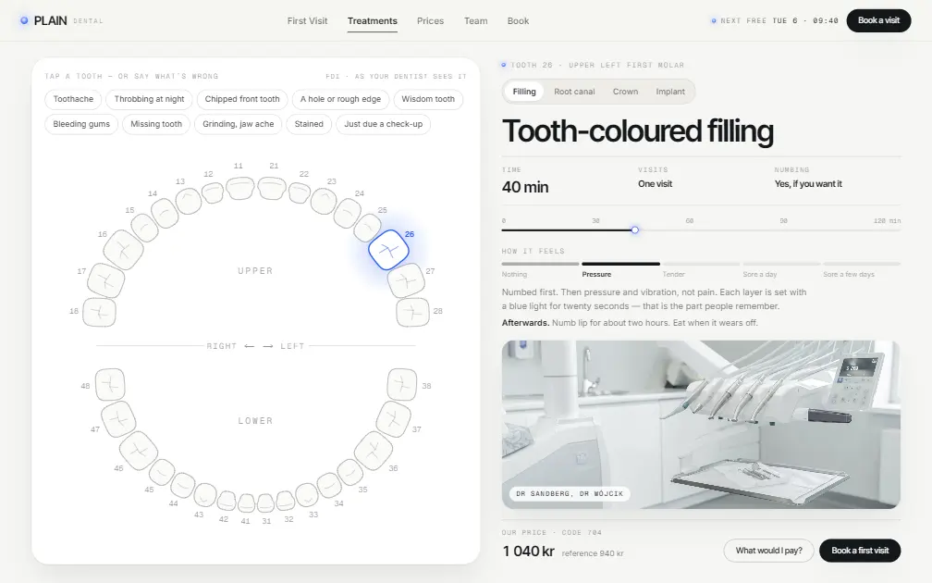Image resolution: width=932 pixels, height=583 pixels.
Task: Select tooth 13 canine on the chart
Action: (x=189, y=201)
